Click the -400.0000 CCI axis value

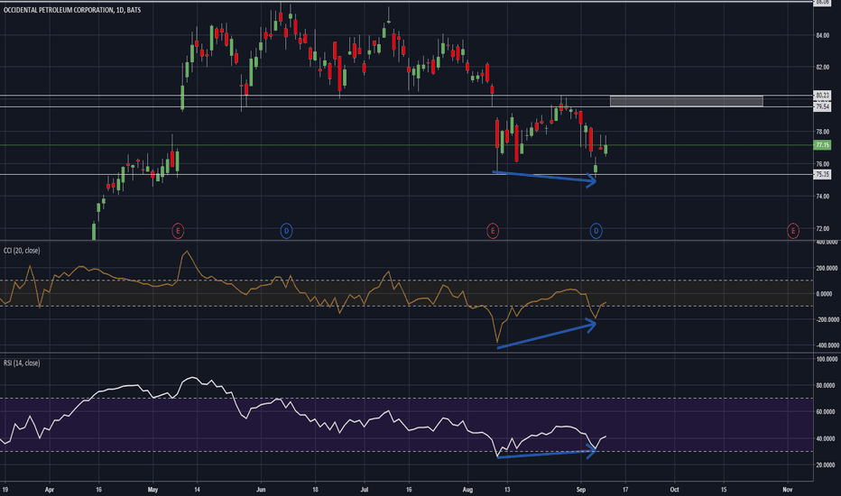pos(827,345)
